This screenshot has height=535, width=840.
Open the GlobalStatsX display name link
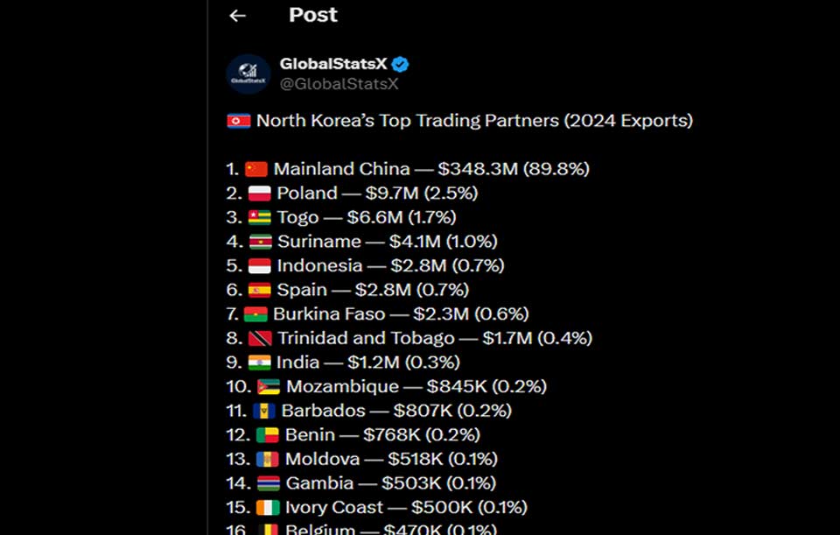point(332,64)
